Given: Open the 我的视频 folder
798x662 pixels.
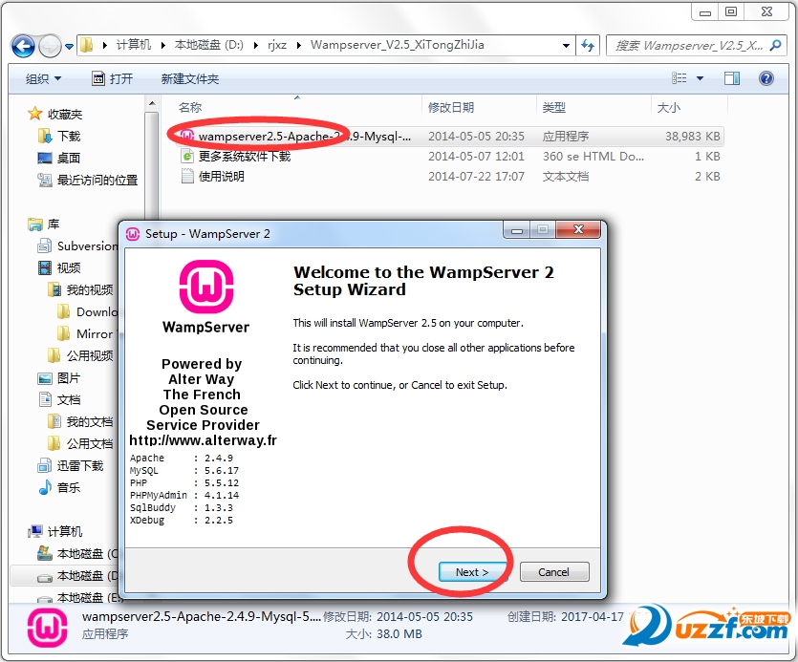Looking at the screenshot, I should [90, 289].
